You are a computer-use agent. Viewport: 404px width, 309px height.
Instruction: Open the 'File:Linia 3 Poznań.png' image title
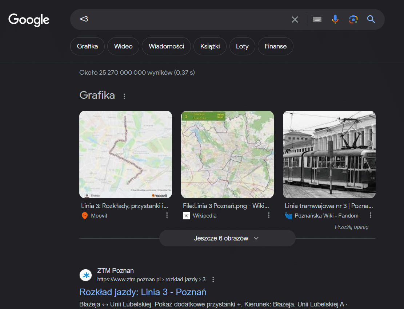226,206
